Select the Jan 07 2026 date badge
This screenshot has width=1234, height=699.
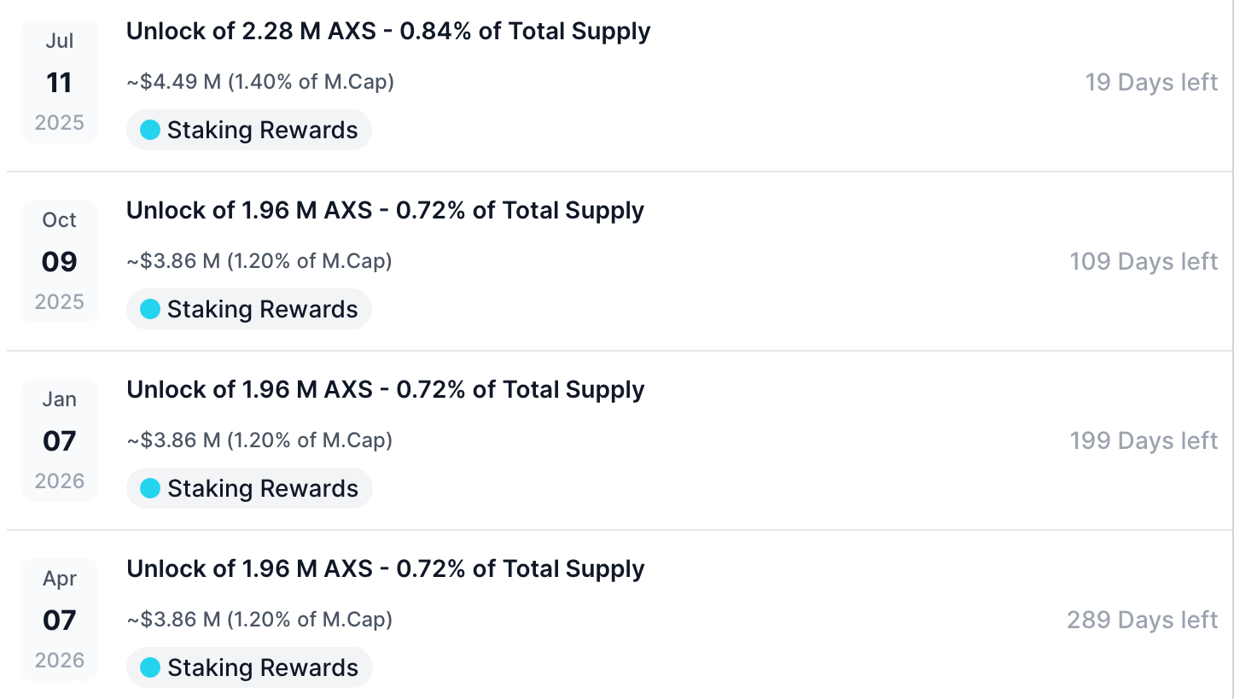[x=60, y=440]
